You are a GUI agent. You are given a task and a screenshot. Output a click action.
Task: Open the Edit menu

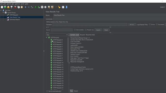5,4
